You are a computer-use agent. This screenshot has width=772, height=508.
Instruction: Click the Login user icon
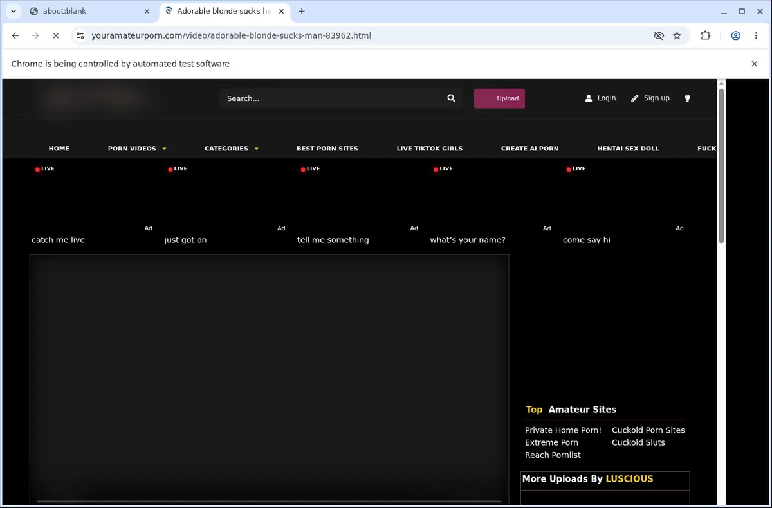(588, 98)
